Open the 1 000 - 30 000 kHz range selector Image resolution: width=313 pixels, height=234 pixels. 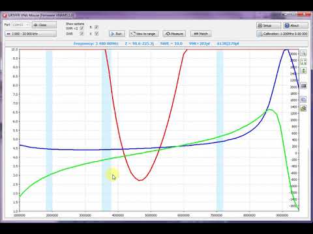pos(31,34)
